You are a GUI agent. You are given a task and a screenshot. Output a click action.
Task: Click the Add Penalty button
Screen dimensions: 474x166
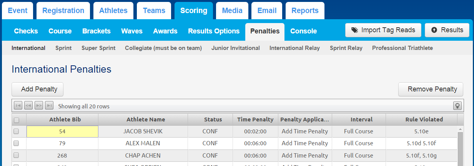tap(37, 89)
